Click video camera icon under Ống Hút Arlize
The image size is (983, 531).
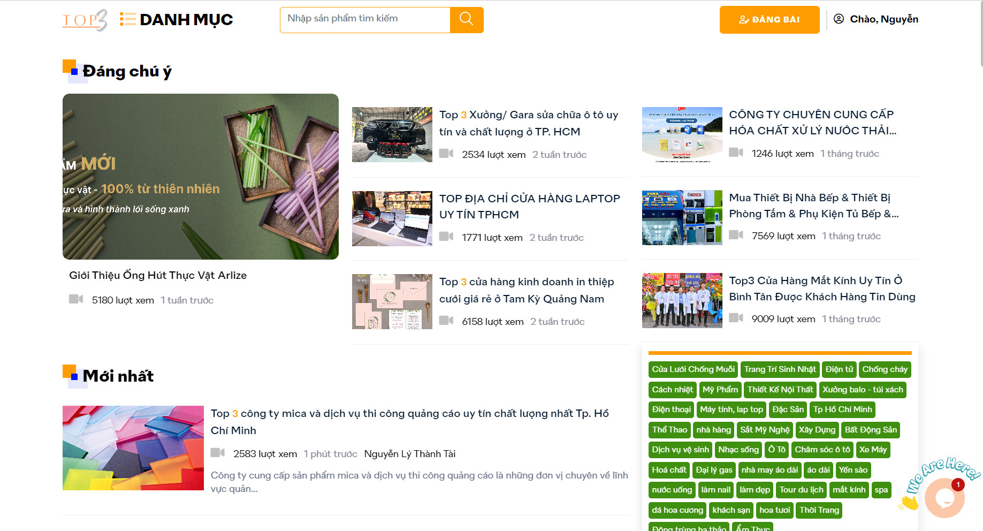pos(76,299)
